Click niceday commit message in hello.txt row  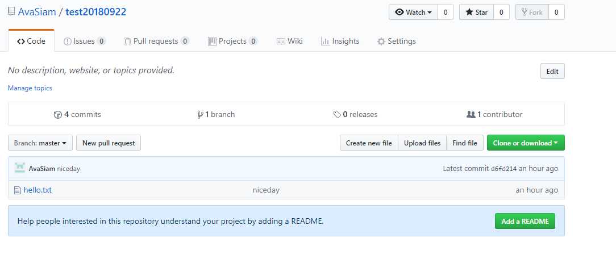tap(266, 190)
